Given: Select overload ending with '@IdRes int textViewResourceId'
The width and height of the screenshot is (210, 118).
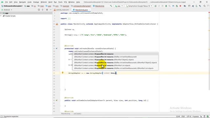Looking at the screenshot, I should click(115, 57).
